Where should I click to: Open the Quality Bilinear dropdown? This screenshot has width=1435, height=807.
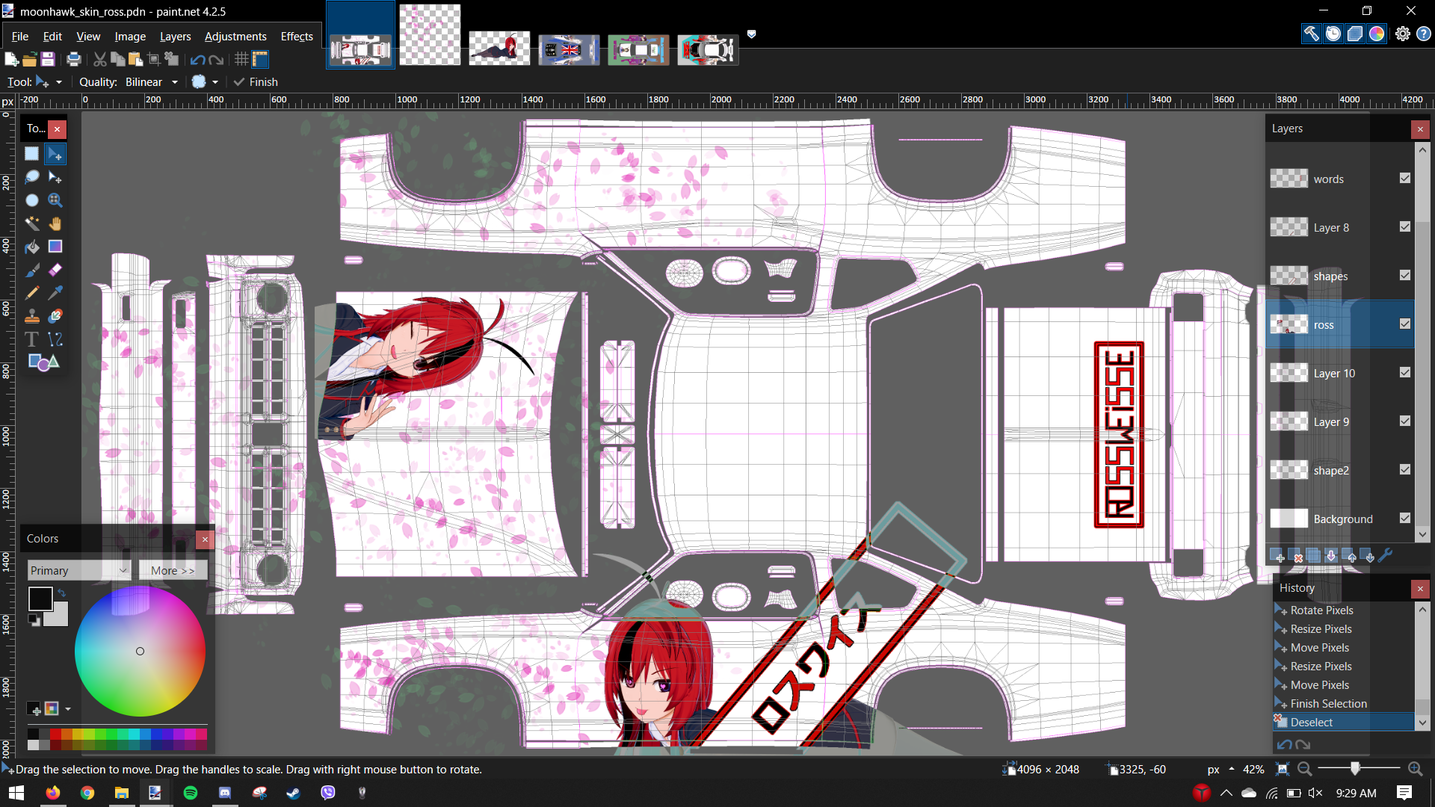click(174, 82)
